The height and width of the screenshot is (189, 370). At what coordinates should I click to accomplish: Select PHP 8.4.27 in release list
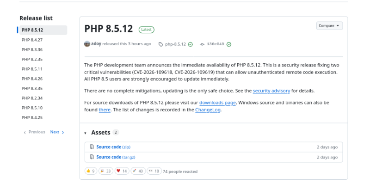tap(32, 40)
